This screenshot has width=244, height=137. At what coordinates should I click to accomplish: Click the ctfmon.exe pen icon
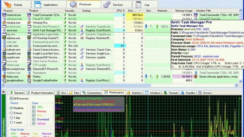point(4,65)
